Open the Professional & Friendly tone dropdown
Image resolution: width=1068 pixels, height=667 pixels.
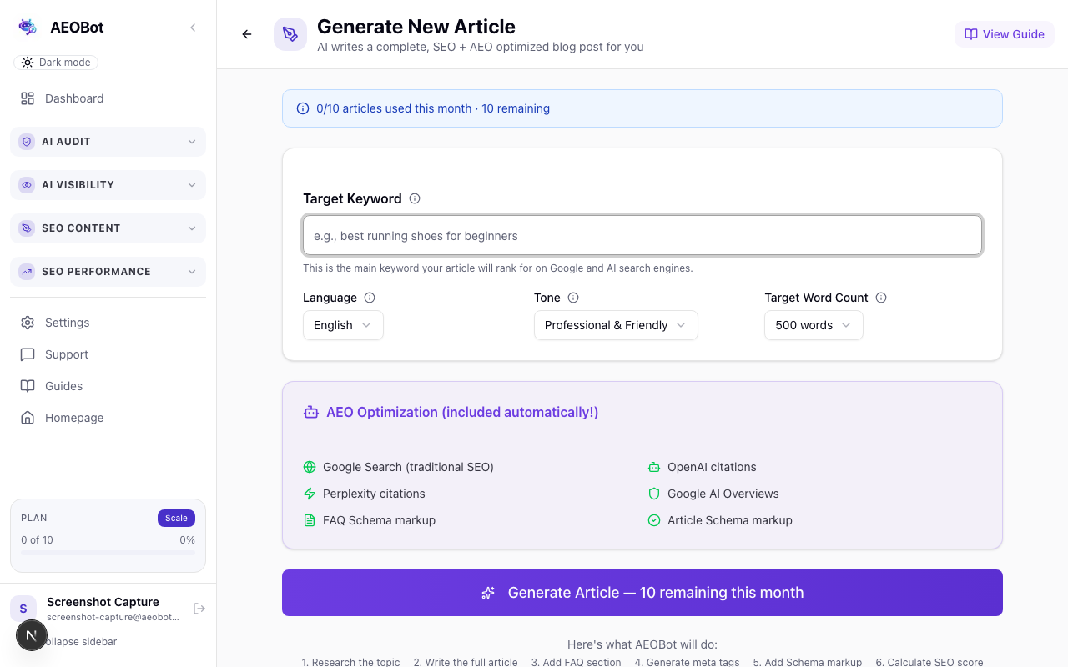tap(616, 325)
